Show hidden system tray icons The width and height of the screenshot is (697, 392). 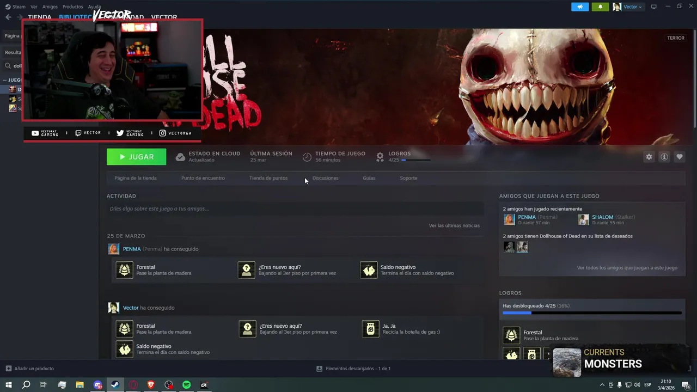click(x=602, y=385)
